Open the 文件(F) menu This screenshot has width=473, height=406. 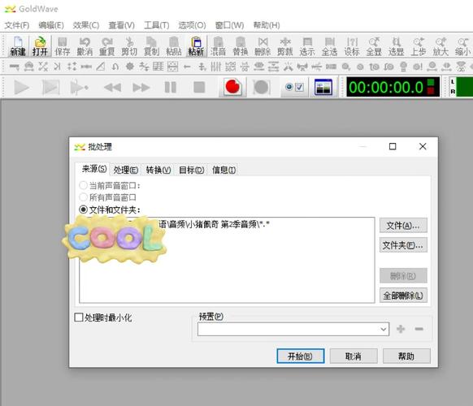coord(17,25)
